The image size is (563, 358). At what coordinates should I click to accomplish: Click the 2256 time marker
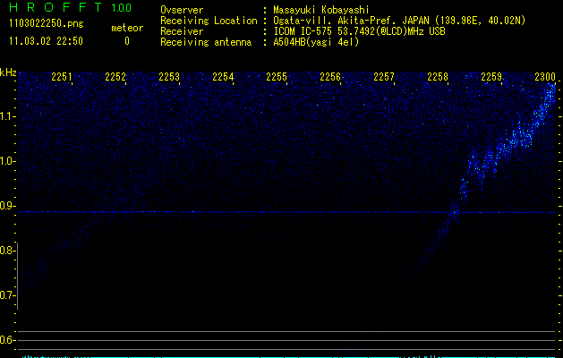click(x=330, y=77)
